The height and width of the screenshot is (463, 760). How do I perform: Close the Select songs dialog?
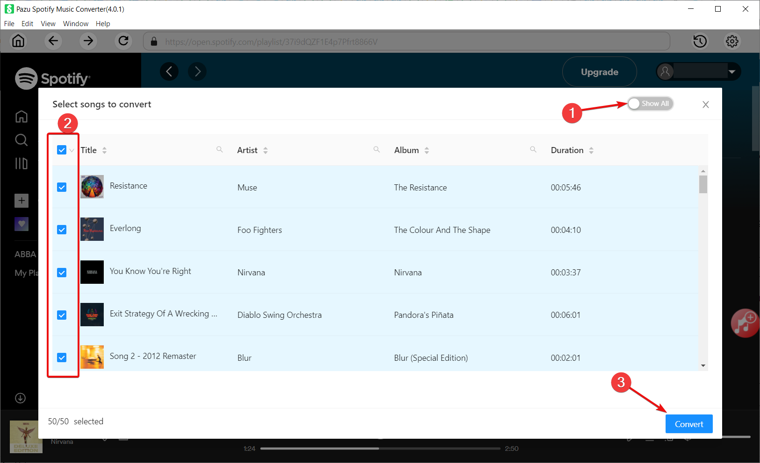pyautogui.click(x=705, y=105)
